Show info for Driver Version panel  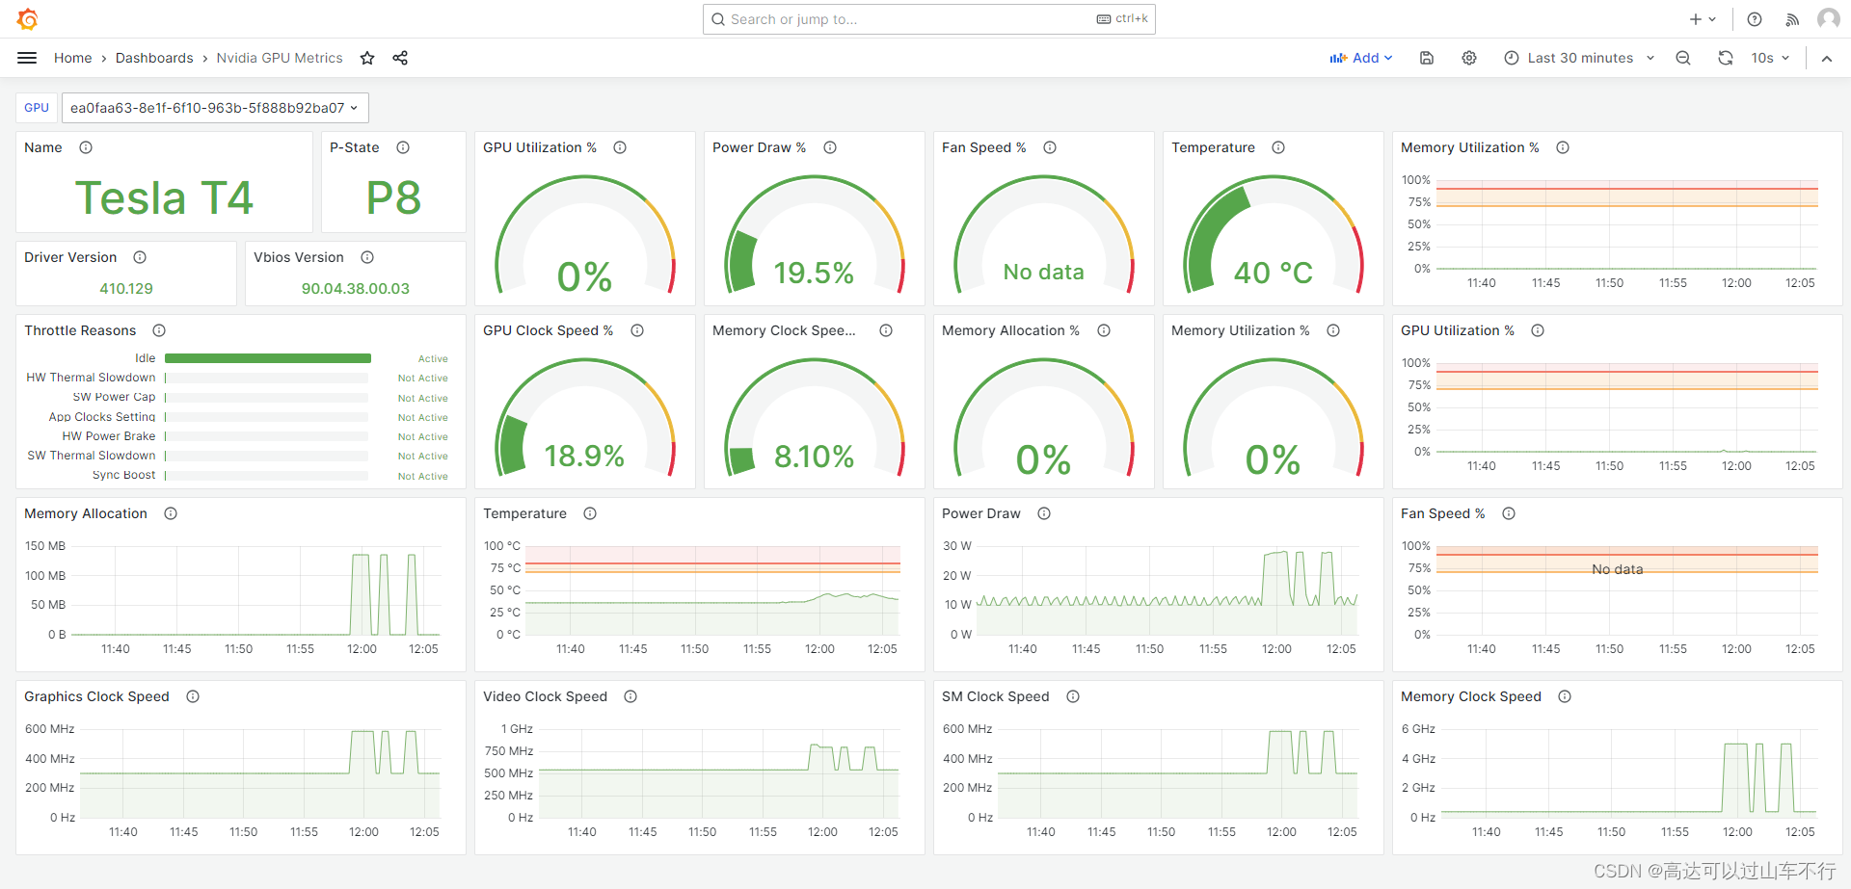click(140, 257)
